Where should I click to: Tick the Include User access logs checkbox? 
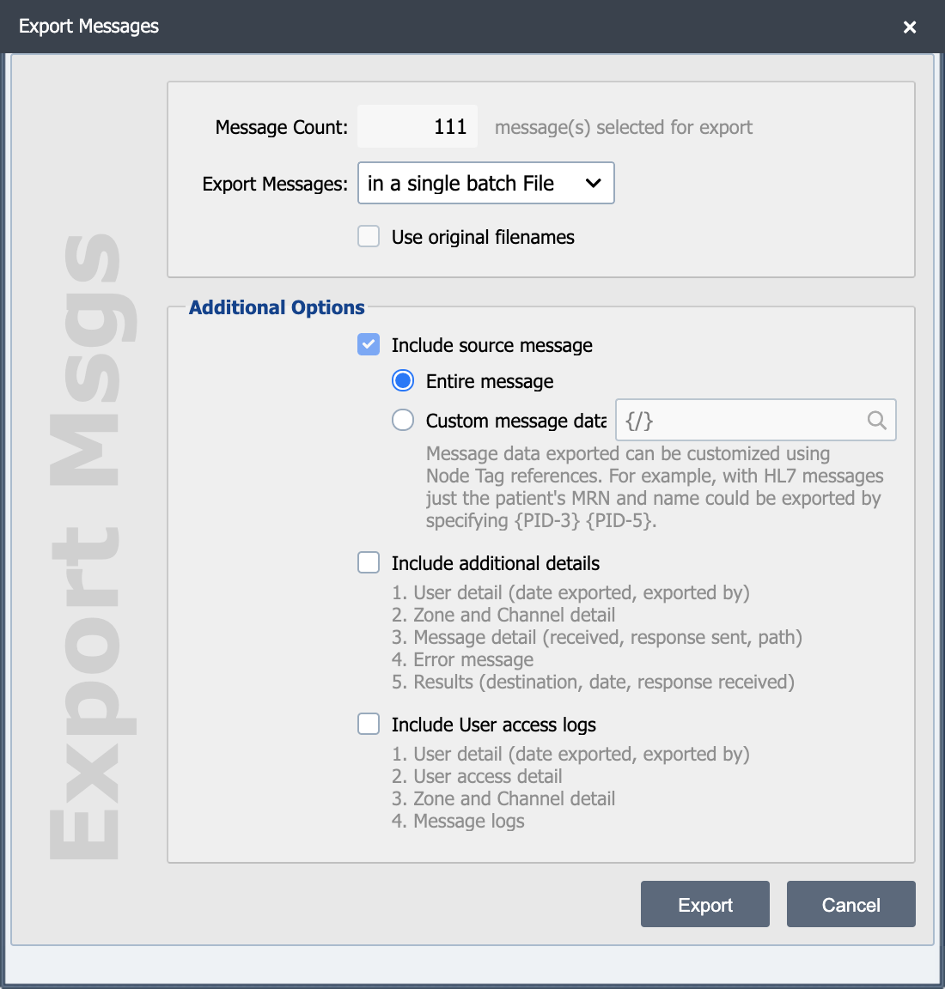pos(369,724)
